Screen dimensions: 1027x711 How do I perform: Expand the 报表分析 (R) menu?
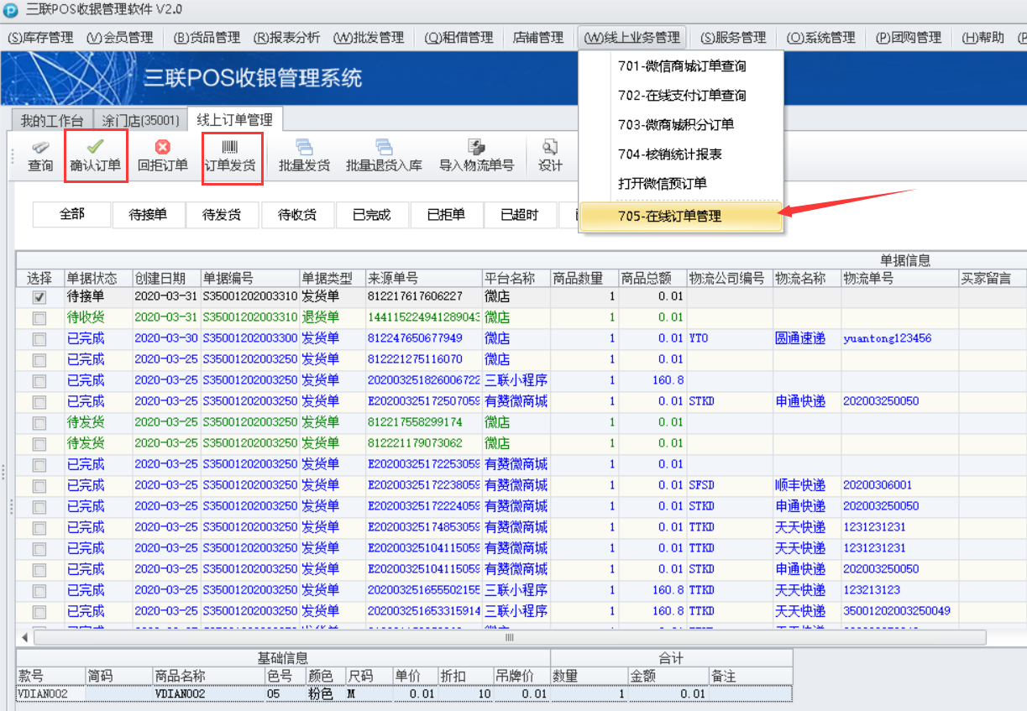point(286,38)
